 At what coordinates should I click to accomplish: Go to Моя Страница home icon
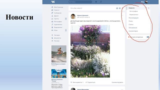[x=52, y=7]
